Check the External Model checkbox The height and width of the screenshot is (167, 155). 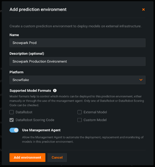click(x=79, y=112)
